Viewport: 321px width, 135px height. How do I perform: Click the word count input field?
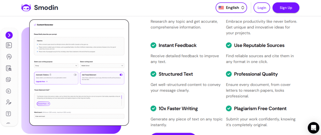click(79, 116)
